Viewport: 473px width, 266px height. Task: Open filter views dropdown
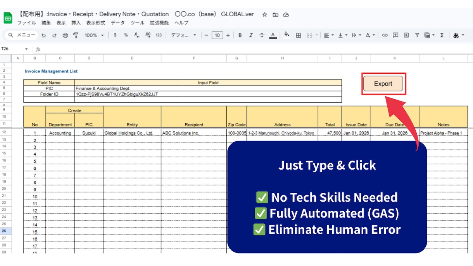tap(429, 35)
